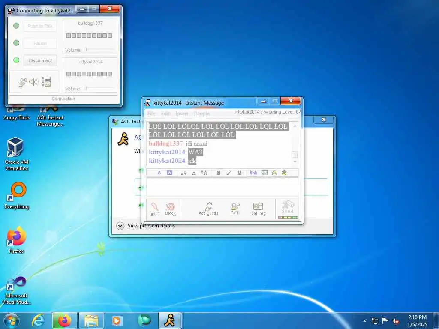
Task: Open the Edit menu in IM window
Action: 165,114
